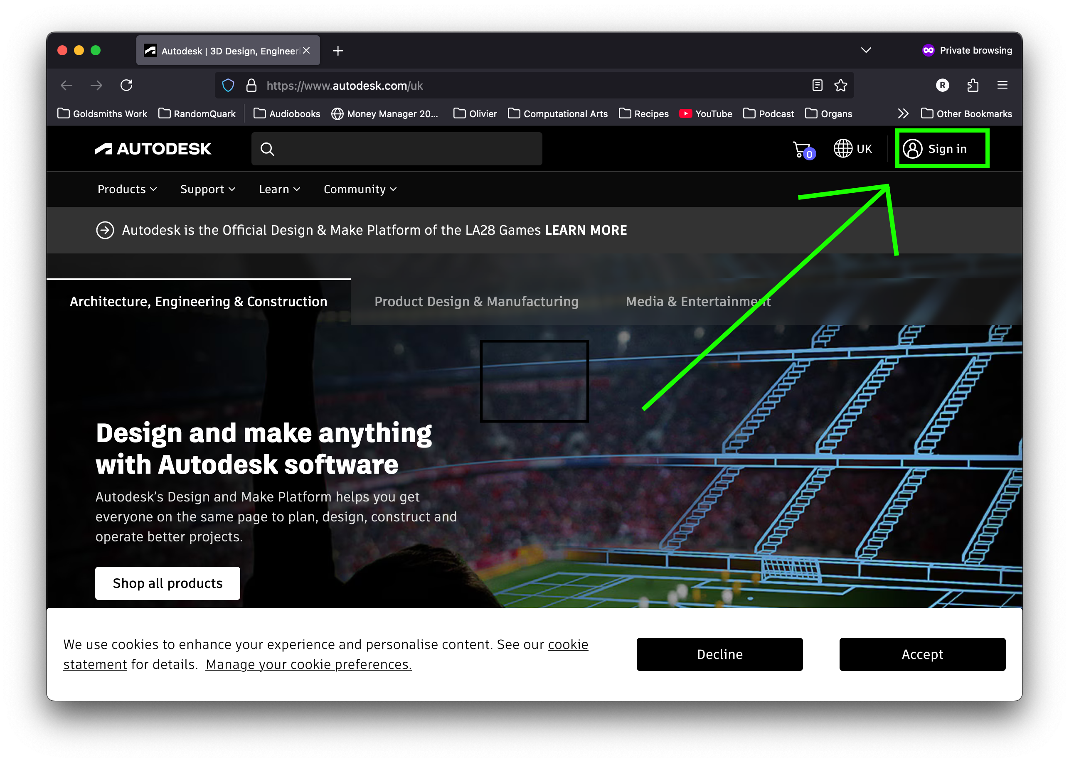Screen dimensions: 1069x762
Task: Click Shop all products button
Action: (x=167, y=583)
